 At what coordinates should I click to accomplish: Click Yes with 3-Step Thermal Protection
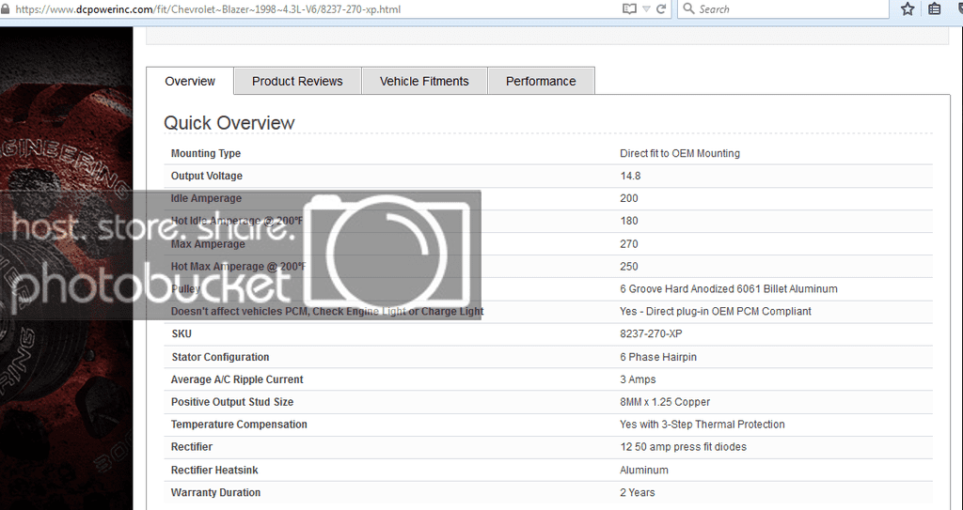coord(702,425)
